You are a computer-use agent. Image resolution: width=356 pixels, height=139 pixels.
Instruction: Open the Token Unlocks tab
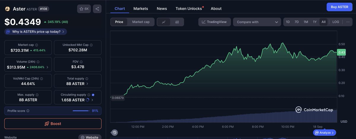(189, 9)
